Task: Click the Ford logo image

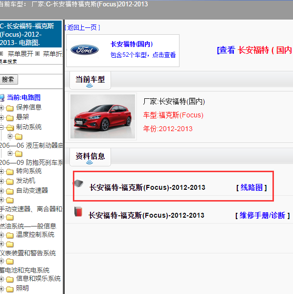Action: [85, 50]
